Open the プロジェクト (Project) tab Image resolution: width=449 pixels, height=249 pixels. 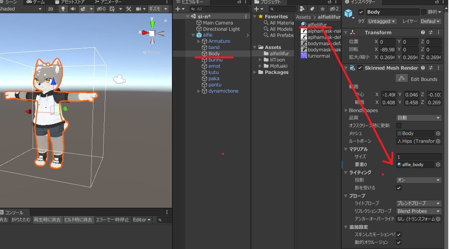(267, 2)
